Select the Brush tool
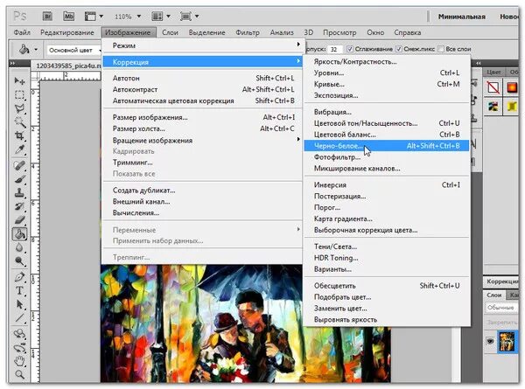Screen dimensions: 525x389 pos(19,179)
